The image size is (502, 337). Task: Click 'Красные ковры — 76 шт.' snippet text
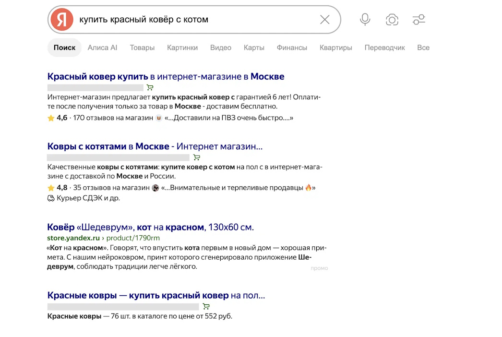tap(140, 316)
